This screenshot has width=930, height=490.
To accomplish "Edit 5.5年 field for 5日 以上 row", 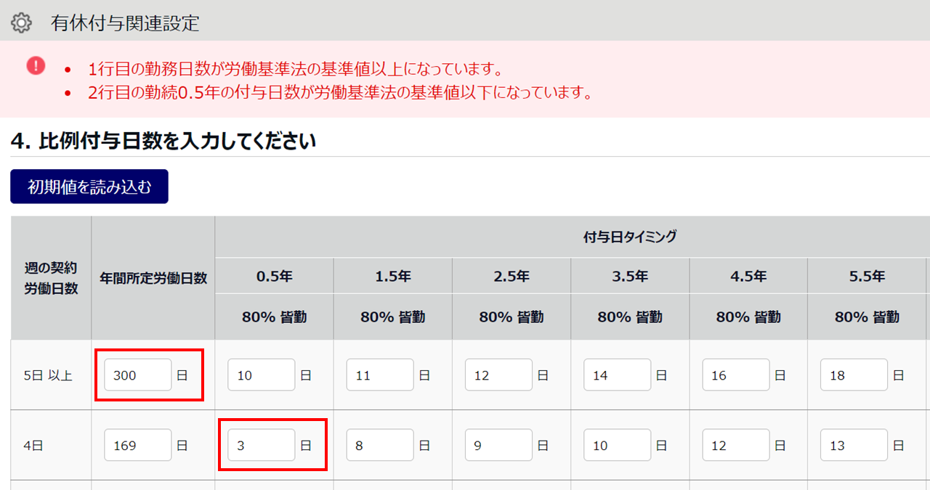I will click(854, 375).
